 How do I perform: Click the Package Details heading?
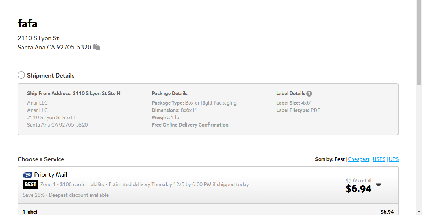click(170, 93)
